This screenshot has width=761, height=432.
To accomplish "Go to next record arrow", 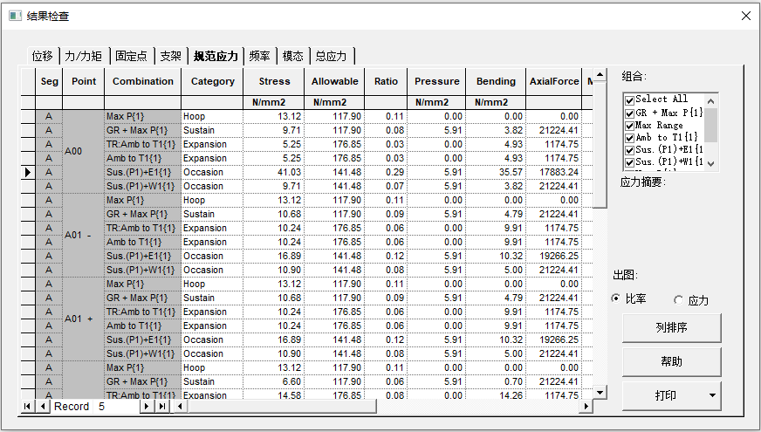I will [147, 407].
